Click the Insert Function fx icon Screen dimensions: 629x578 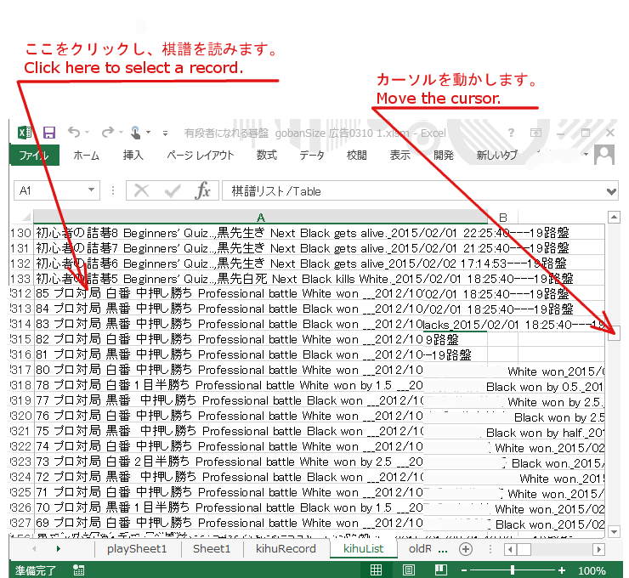pos(202,191)
